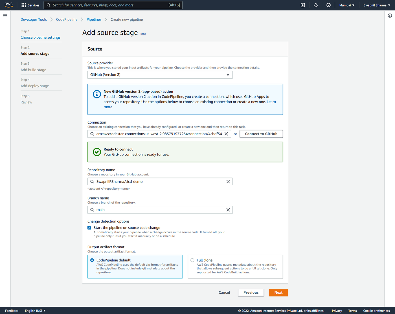Clear the Connection ARN field with X

pos(226,134)
